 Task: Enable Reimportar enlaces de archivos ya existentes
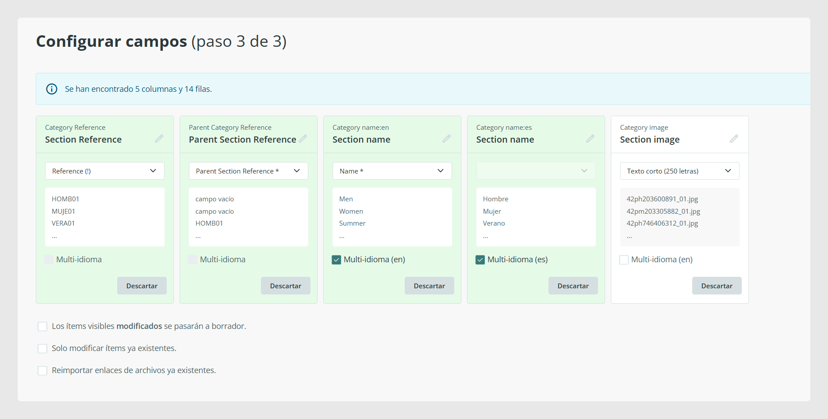click(x=42, y=370)
